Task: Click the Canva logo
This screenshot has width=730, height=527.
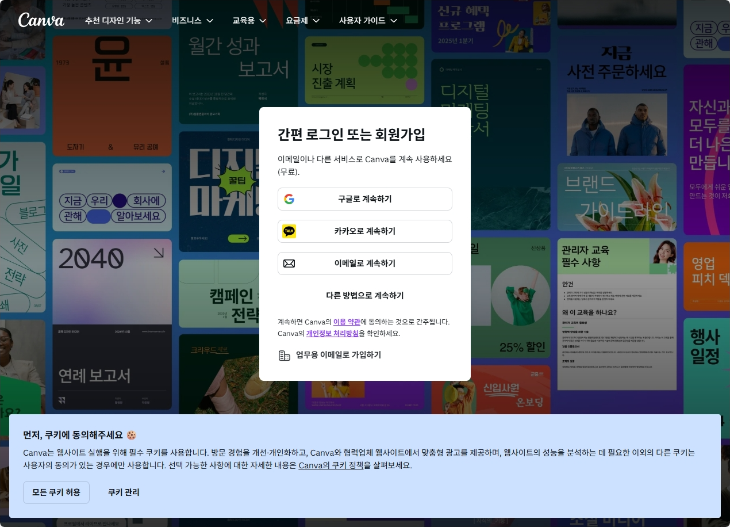Action: pyautogui.click(x=41, y=20)
